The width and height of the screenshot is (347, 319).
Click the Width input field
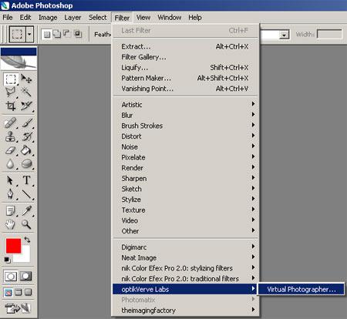[329, 34]
